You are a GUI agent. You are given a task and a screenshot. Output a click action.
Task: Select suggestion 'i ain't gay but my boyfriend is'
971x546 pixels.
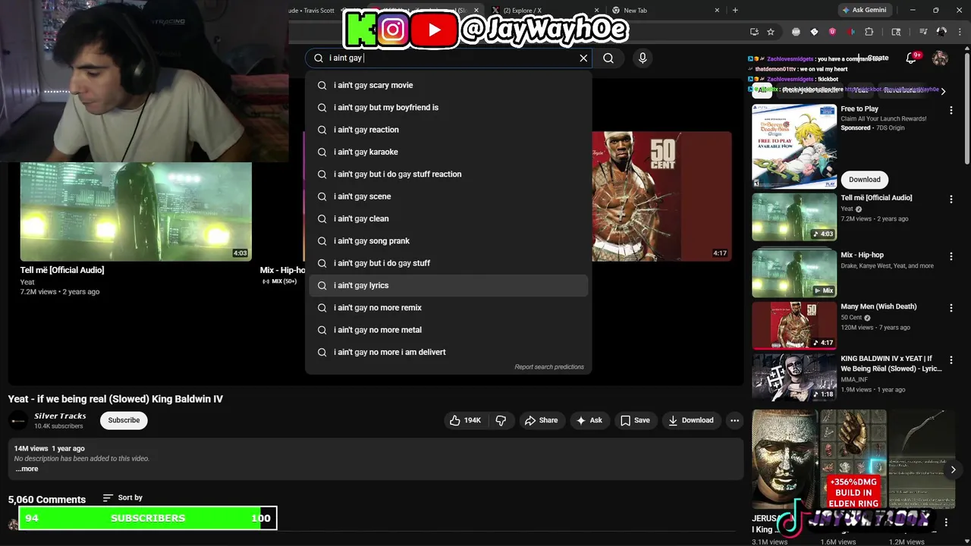(448, 108)
